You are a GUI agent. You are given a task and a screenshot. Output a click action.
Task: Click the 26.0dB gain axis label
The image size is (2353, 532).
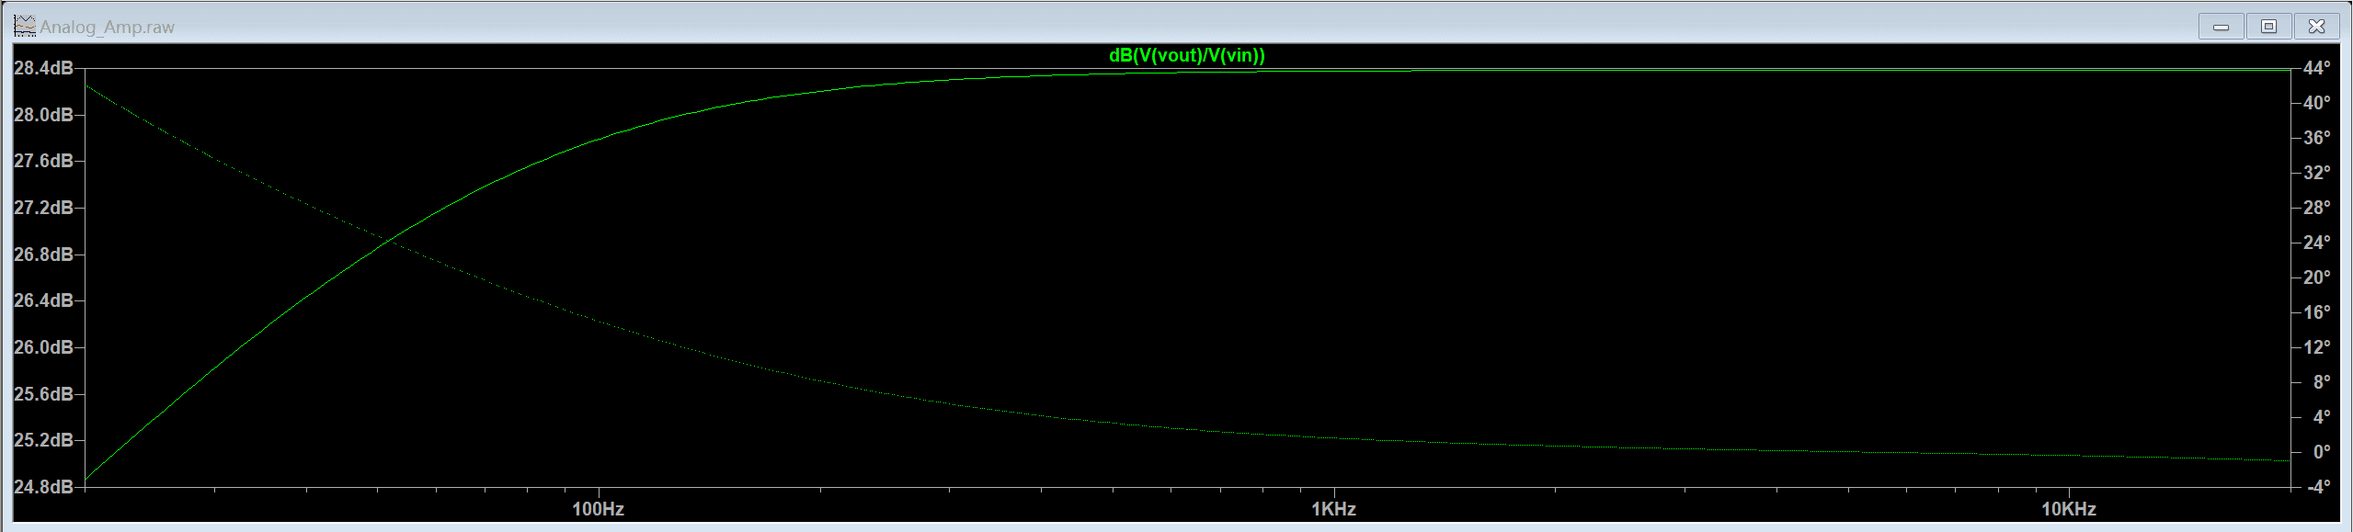tap(43, 347)
